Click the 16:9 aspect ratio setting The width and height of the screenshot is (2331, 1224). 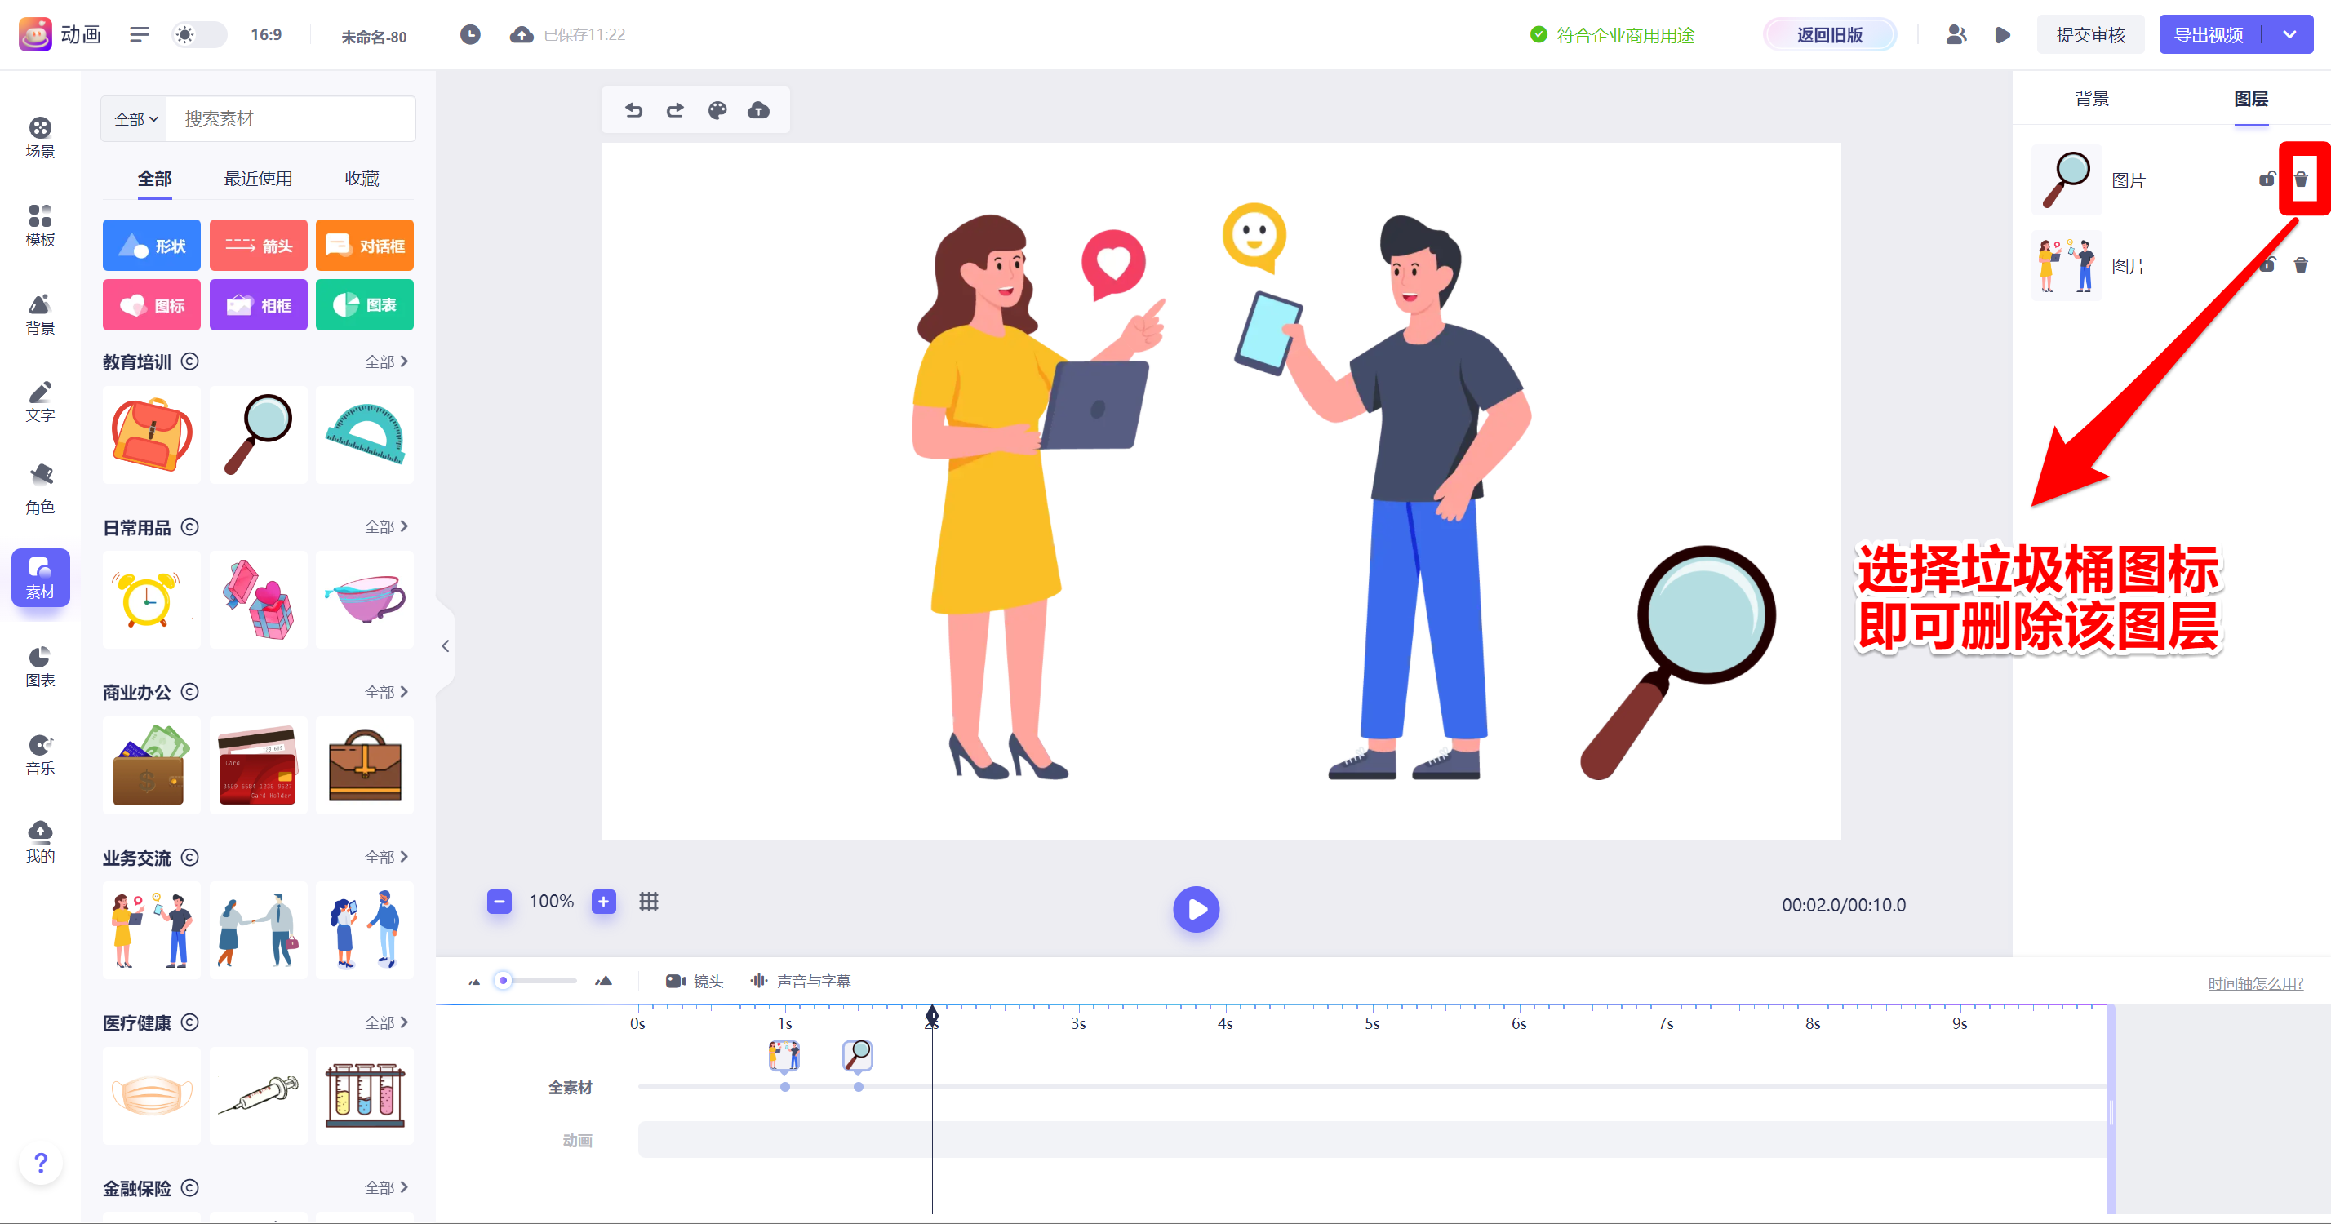click(x=266, y=34)
